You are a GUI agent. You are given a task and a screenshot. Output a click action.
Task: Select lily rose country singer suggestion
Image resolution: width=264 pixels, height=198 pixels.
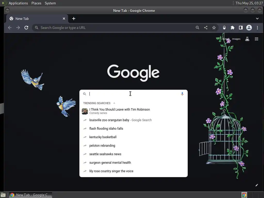click(x=134, y=171)
